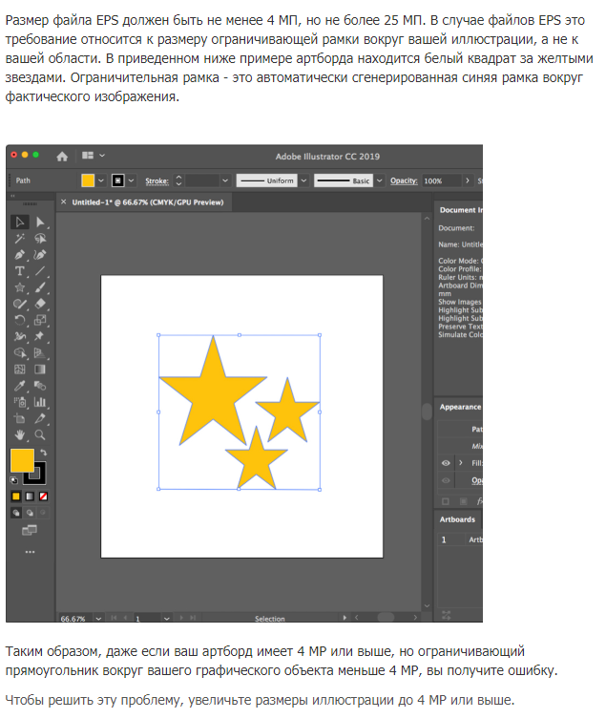This screenshot has height=719, width=606.
Task: Open fill color dropdown arrow in control bar
Action: [101, 180]
